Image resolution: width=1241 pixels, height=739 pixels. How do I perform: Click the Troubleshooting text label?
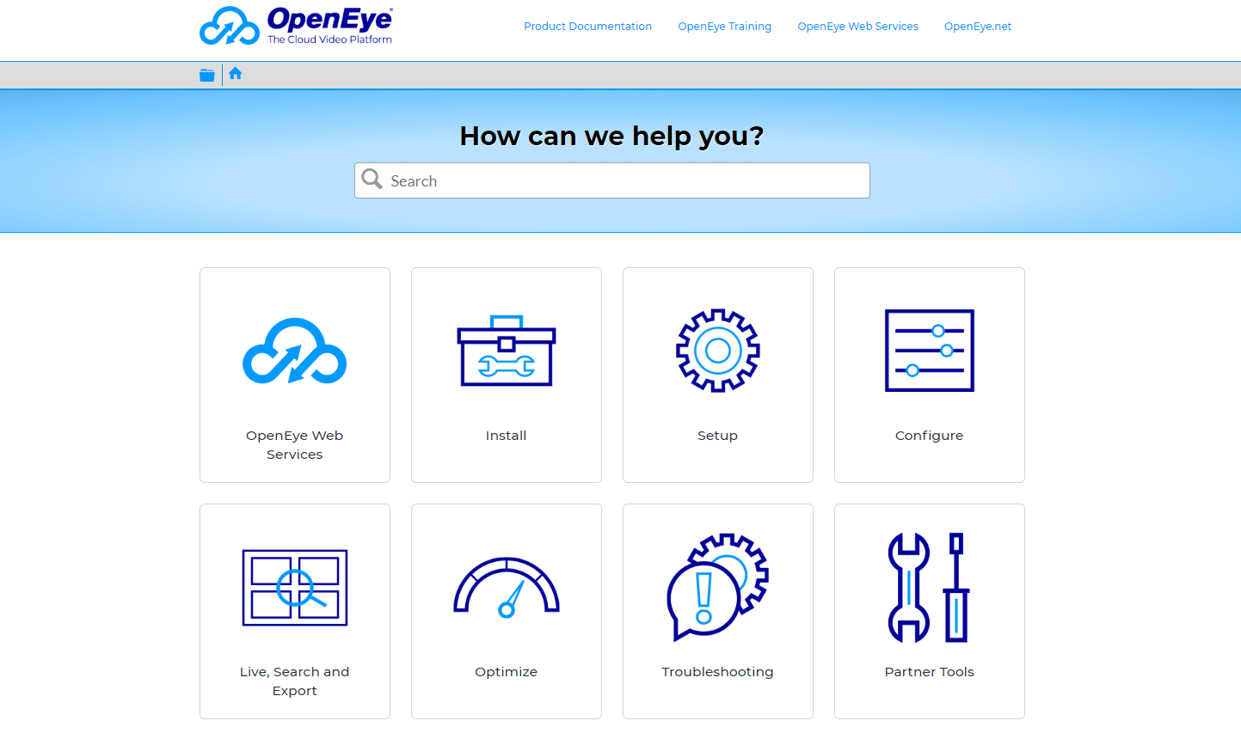click(x=717, y=672)
